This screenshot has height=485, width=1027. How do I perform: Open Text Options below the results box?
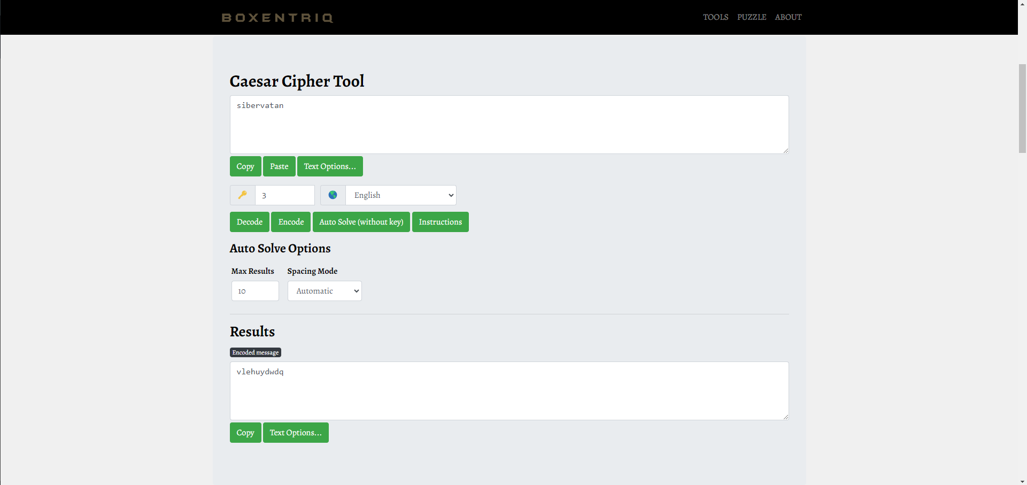tap(295, 433)
